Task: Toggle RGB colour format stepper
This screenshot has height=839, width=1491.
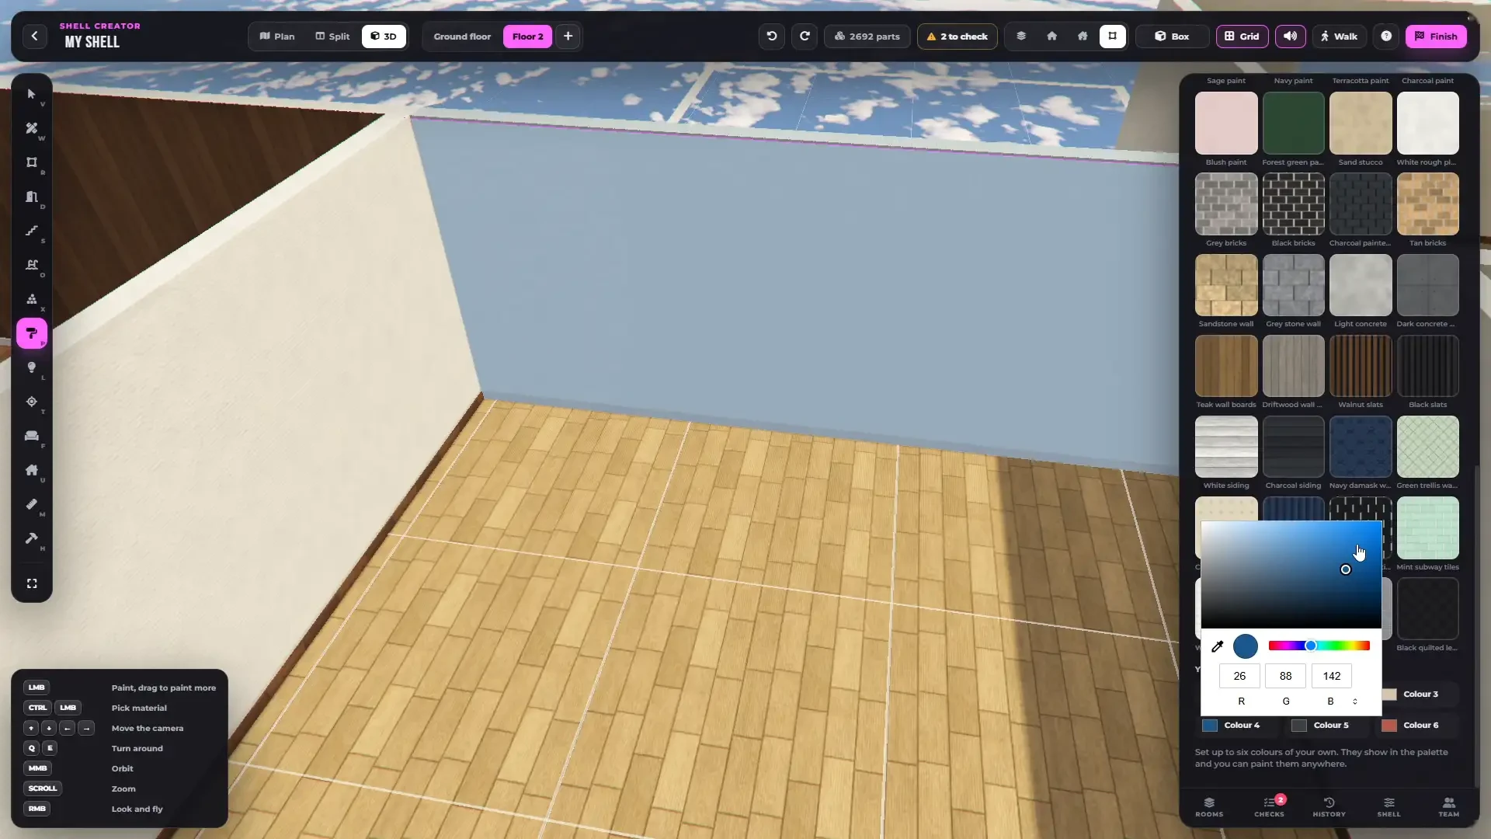Action: (x=1355, y=701)
